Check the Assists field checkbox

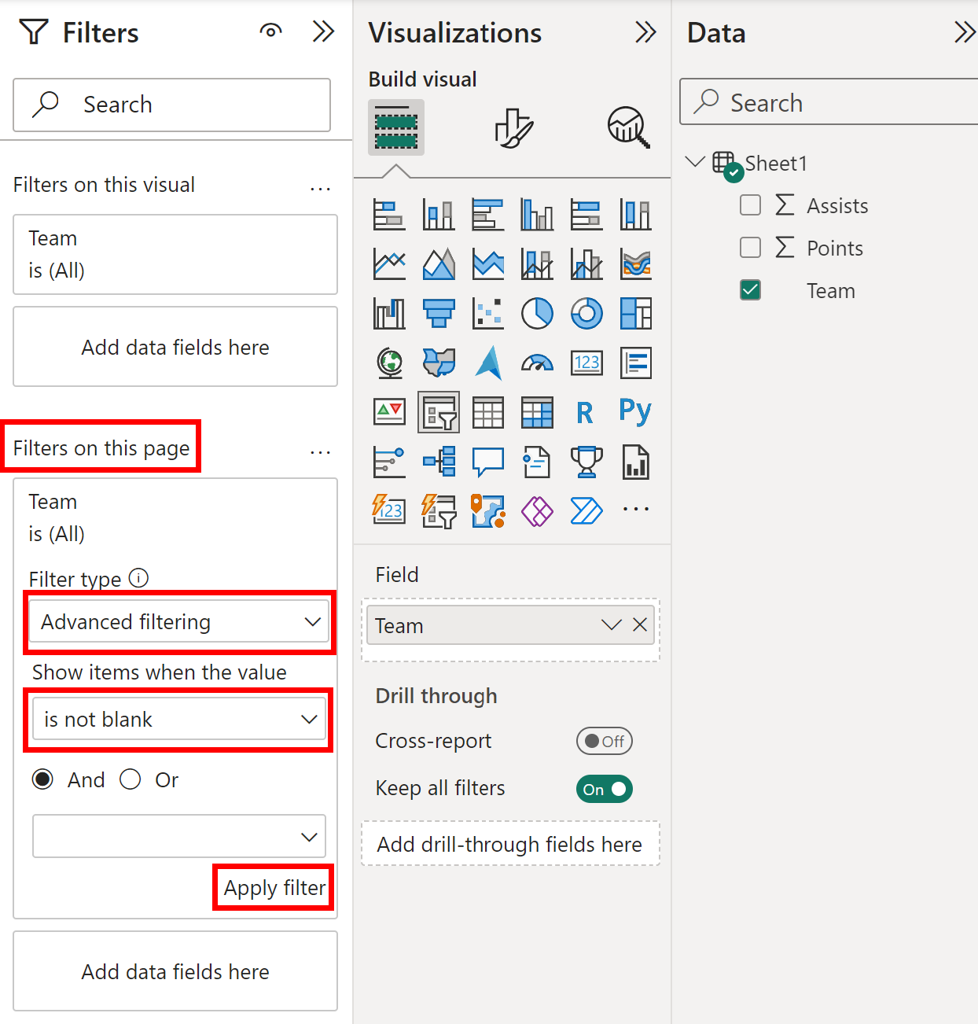pos(750,205)
